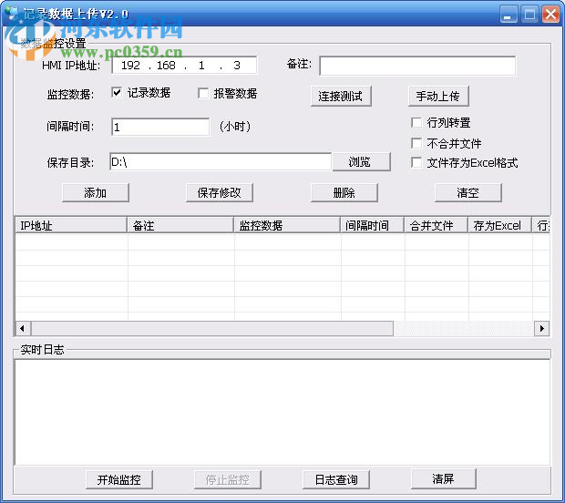Click the 添加 button
This screenshot has width=565, height=503.
[x=96, y=193]
